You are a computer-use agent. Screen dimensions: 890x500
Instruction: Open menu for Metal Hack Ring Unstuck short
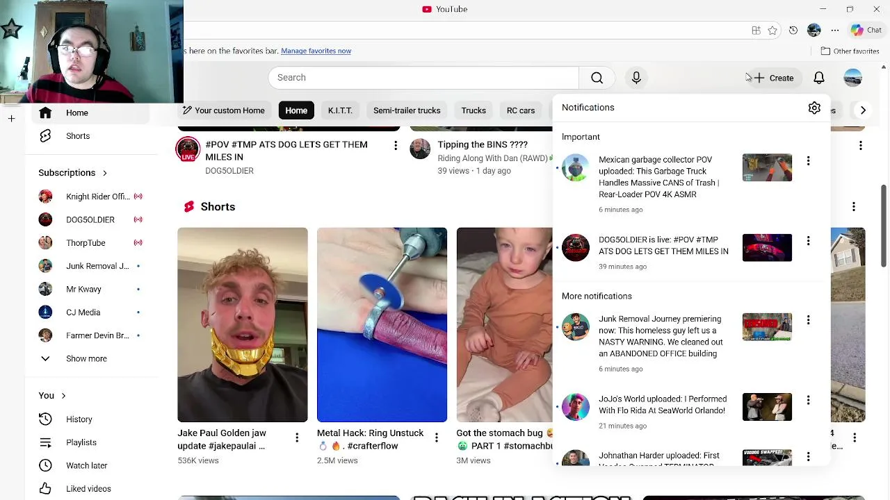(x=437, y=437)
